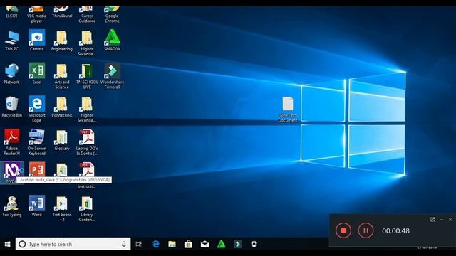Open the Windows Start menu
The image size is (456, 256).
(7, 244)
